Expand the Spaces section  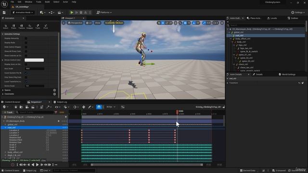tap(3, 90)
